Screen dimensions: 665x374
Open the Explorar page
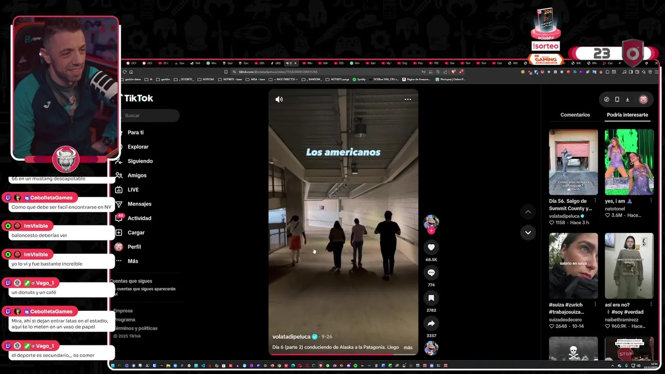(138, 147)
